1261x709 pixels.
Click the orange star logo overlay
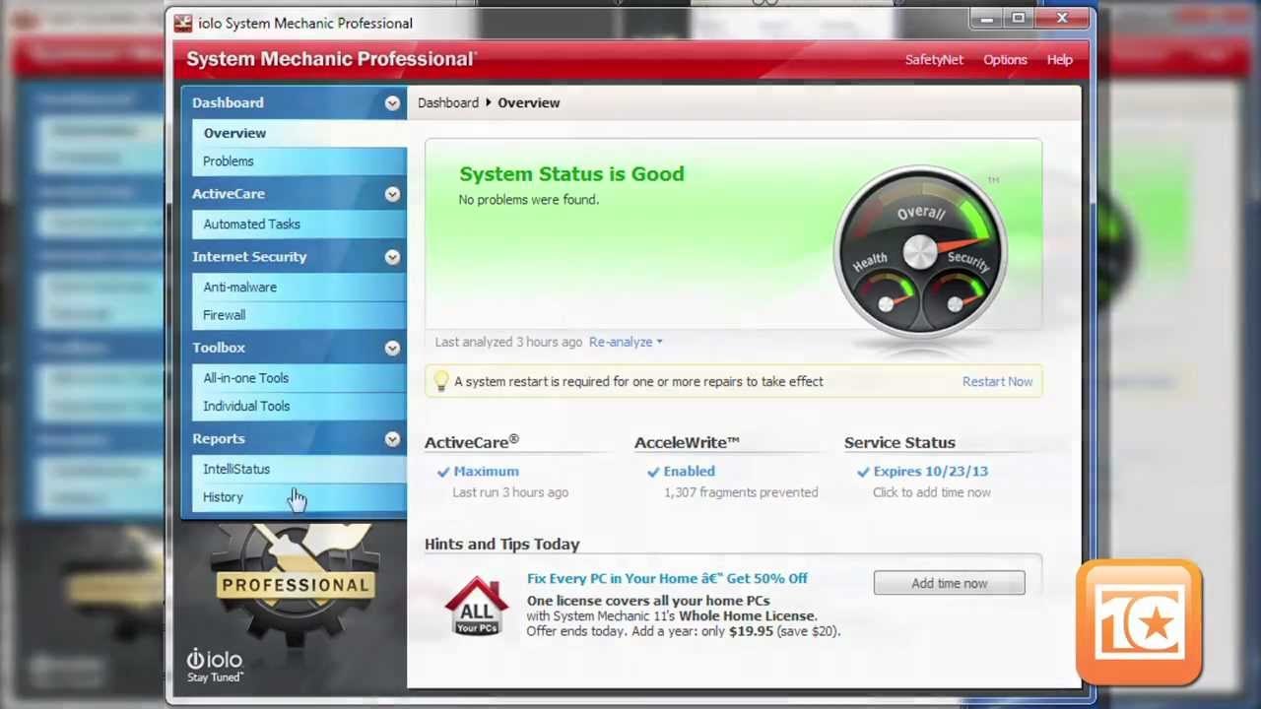click(1139, 622)
